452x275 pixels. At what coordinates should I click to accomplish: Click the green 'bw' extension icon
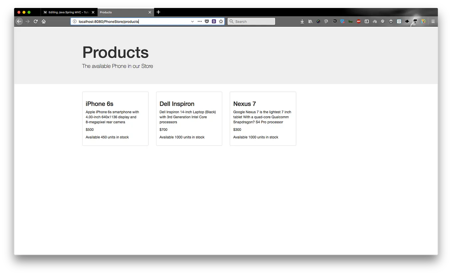pos(350,21)
